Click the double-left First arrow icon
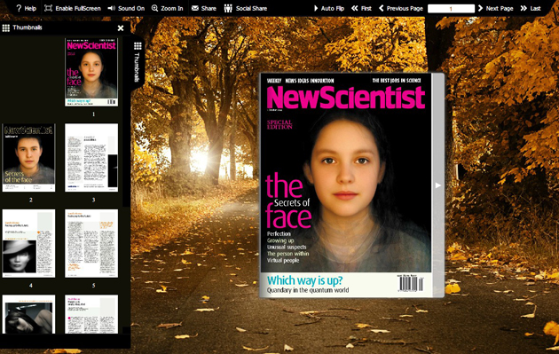Screen dimensions: 559x354 pyautogui.click(x=355, y=8)
